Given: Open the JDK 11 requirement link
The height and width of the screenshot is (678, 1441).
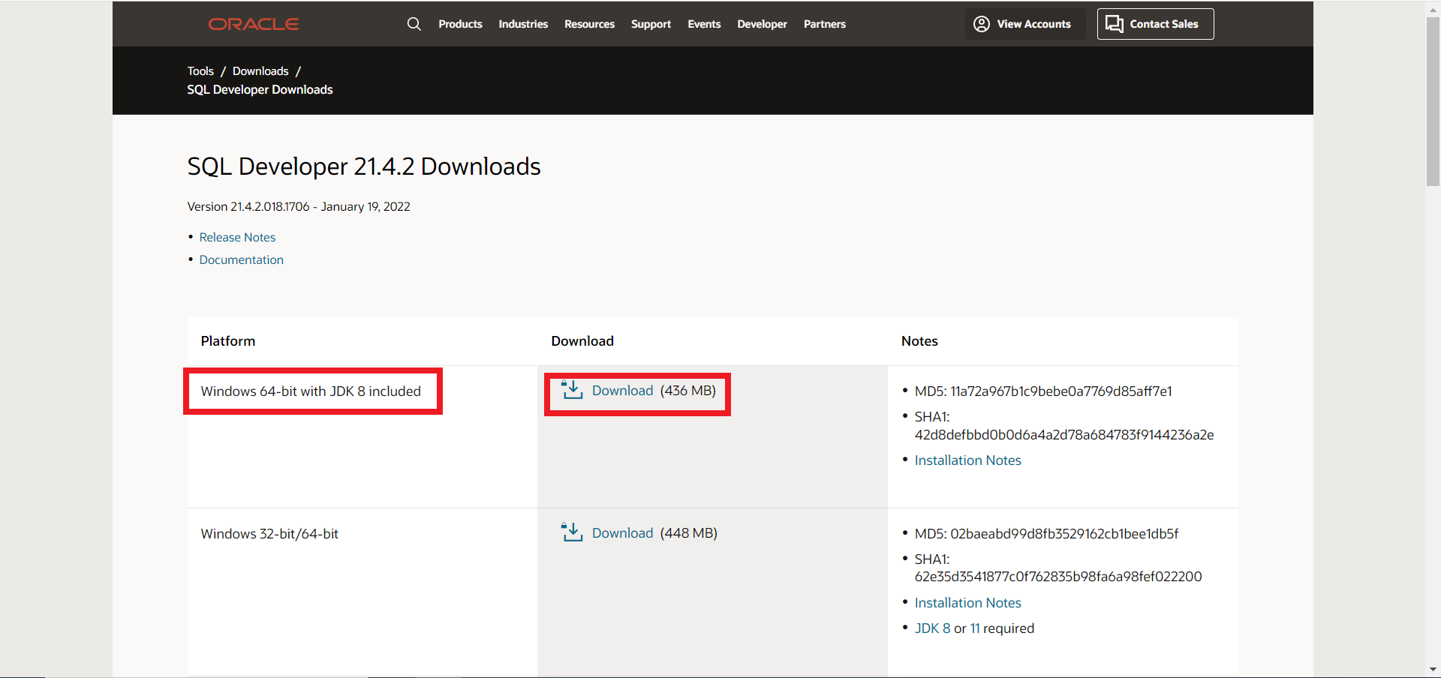Looking at the screenshot, I should pyautogui.click(x=975, y=628).
